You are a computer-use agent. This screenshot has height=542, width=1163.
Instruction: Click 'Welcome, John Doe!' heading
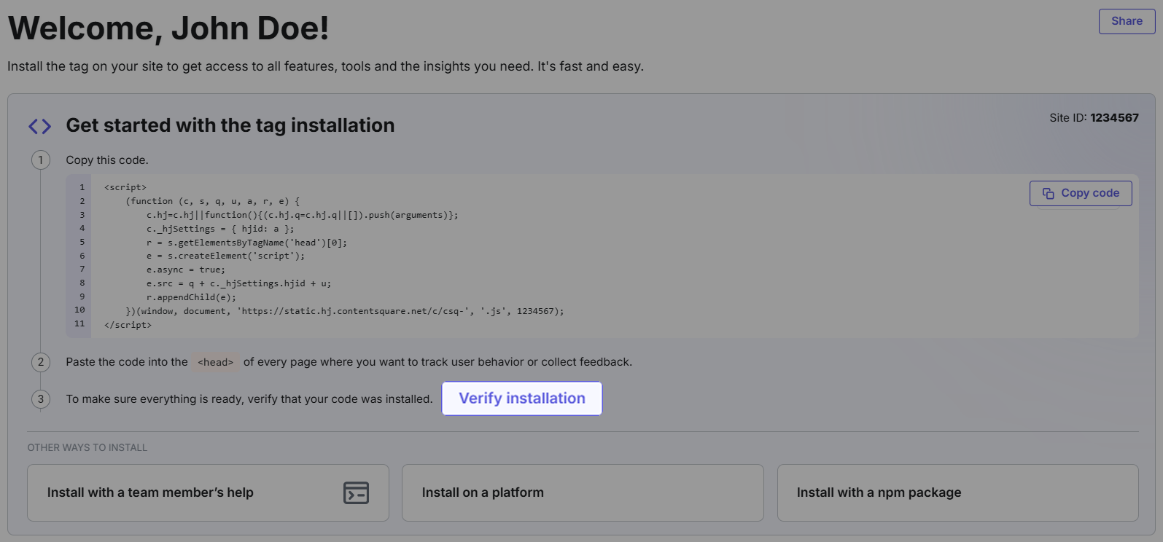click(168, 28)
